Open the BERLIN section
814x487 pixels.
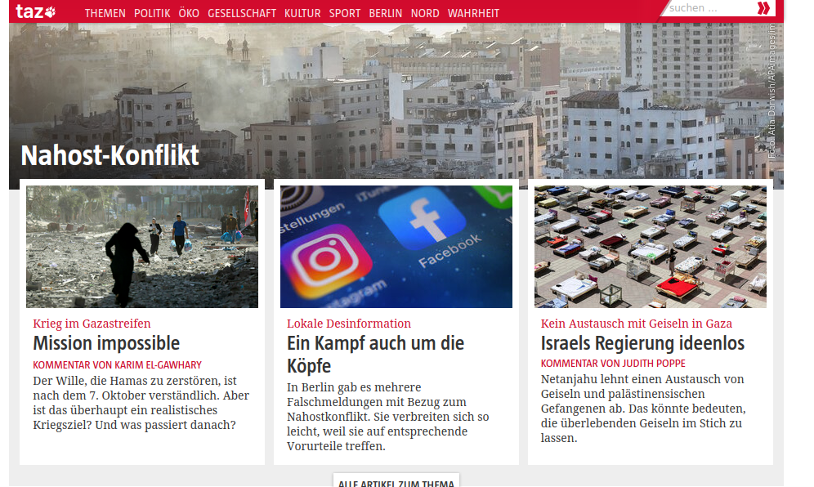pos(386,14)
